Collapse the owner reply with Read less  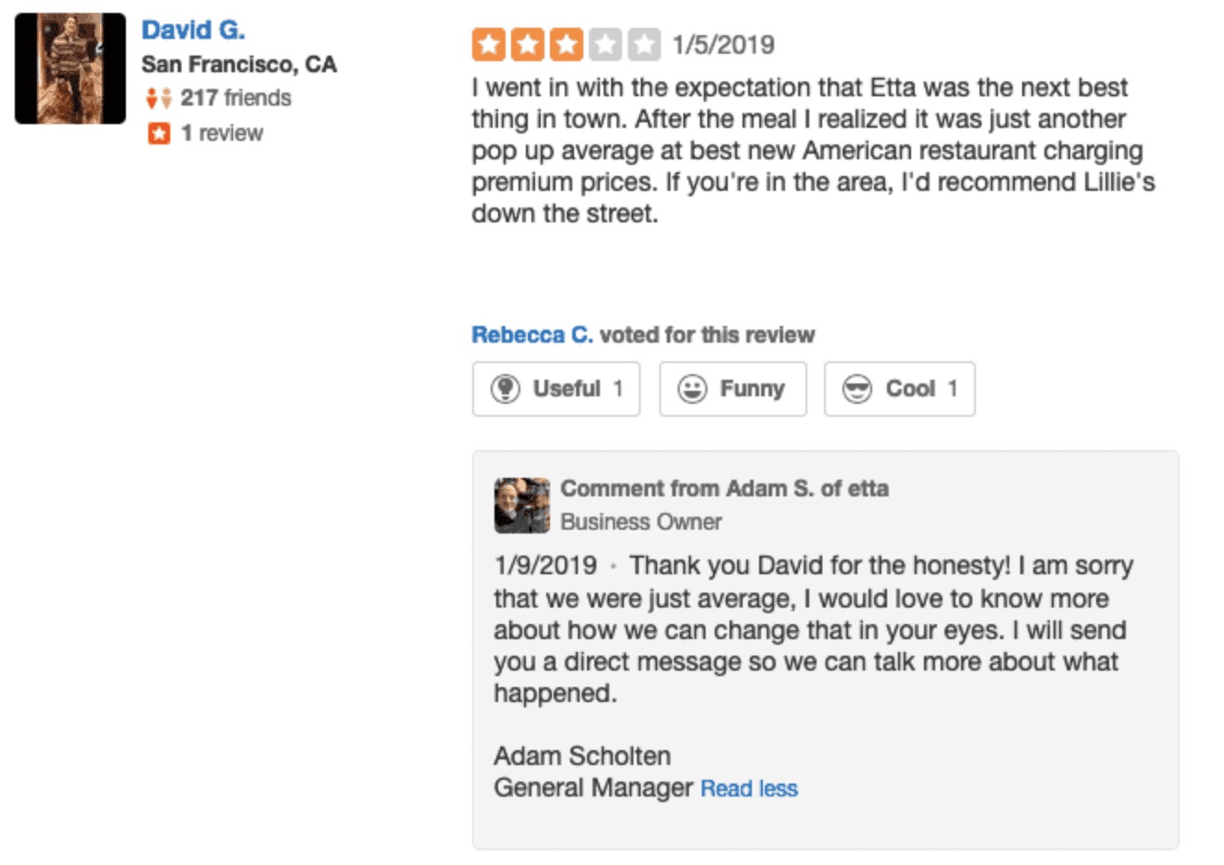[x=749, y=788]
